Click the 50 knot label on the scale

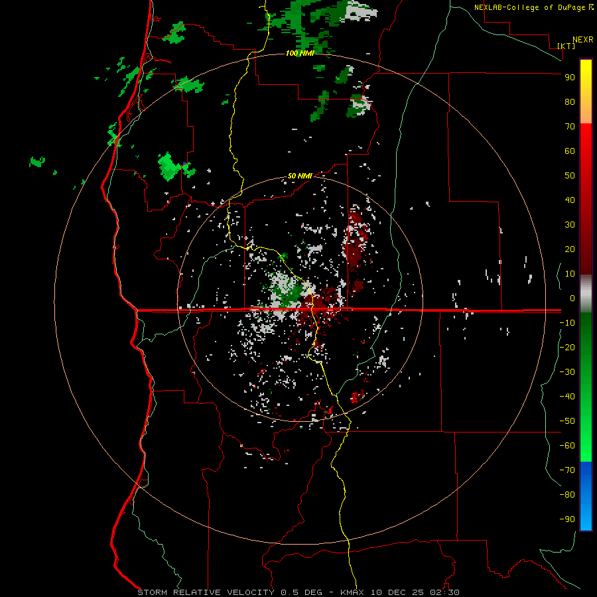click(x=570, y=176)
